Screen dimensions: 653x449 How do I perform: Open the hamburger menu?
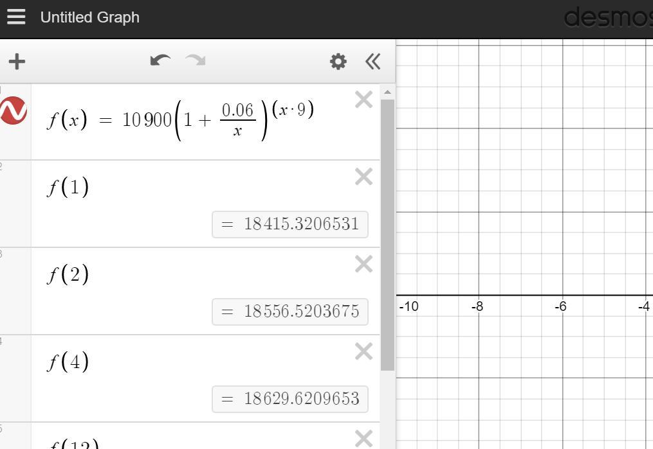[x=16, y=17]
